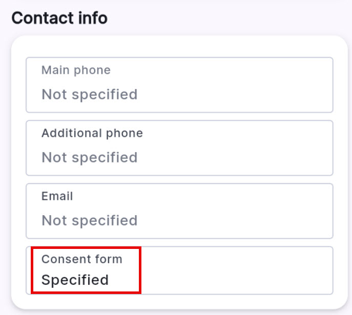The width and height of the screenshot is (352, 315).
Task: Click the Email label text
Action: pos(57,196)
